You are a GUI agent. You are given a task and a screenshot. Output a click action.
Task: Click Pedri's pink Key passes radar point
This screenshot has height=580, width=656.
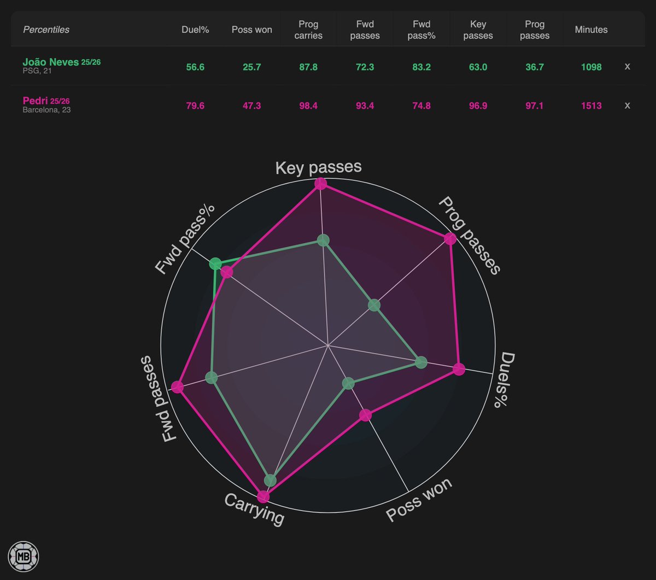(x=321, y=184)
